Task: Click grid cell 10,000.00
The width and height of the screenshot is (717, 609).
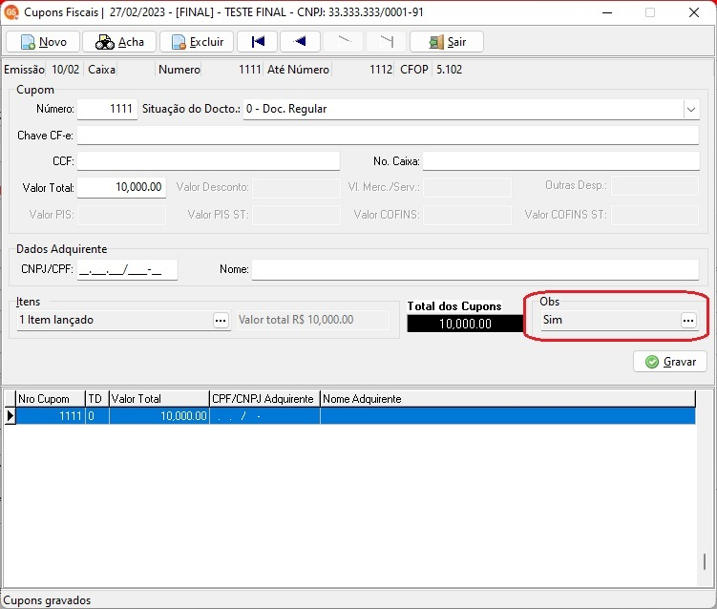Action: pos(159,416)
